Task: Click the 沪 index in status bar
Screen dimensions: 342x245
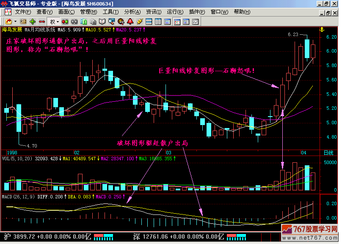Action: [6, 236]
